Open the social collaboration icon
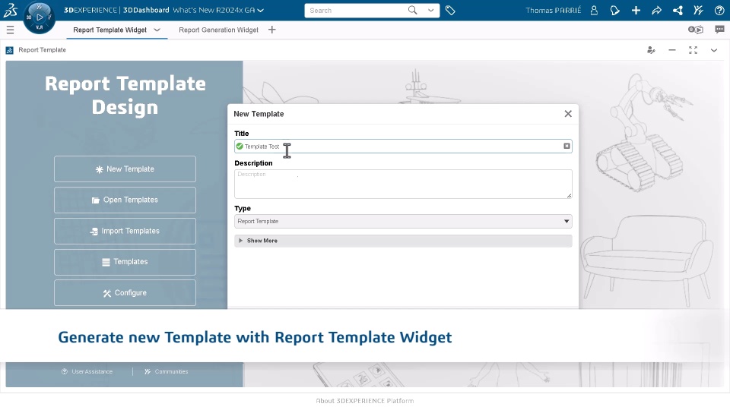This screenshot has width=730, height=410. (678, 10)
